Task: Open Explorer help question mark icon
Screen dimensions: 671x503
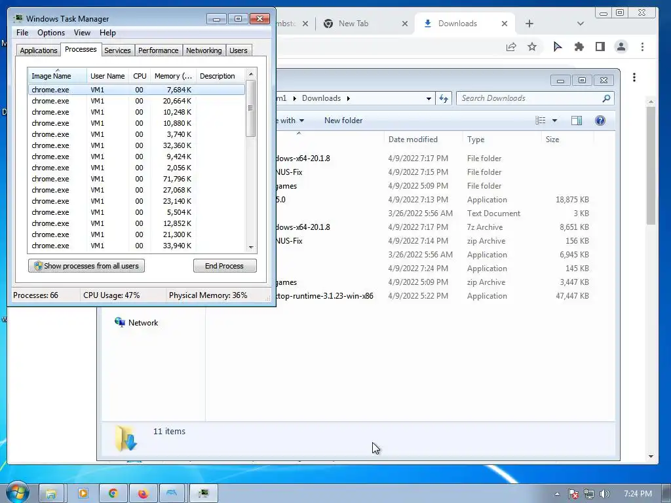Action: pyautogui.click(x=600, y=121)
